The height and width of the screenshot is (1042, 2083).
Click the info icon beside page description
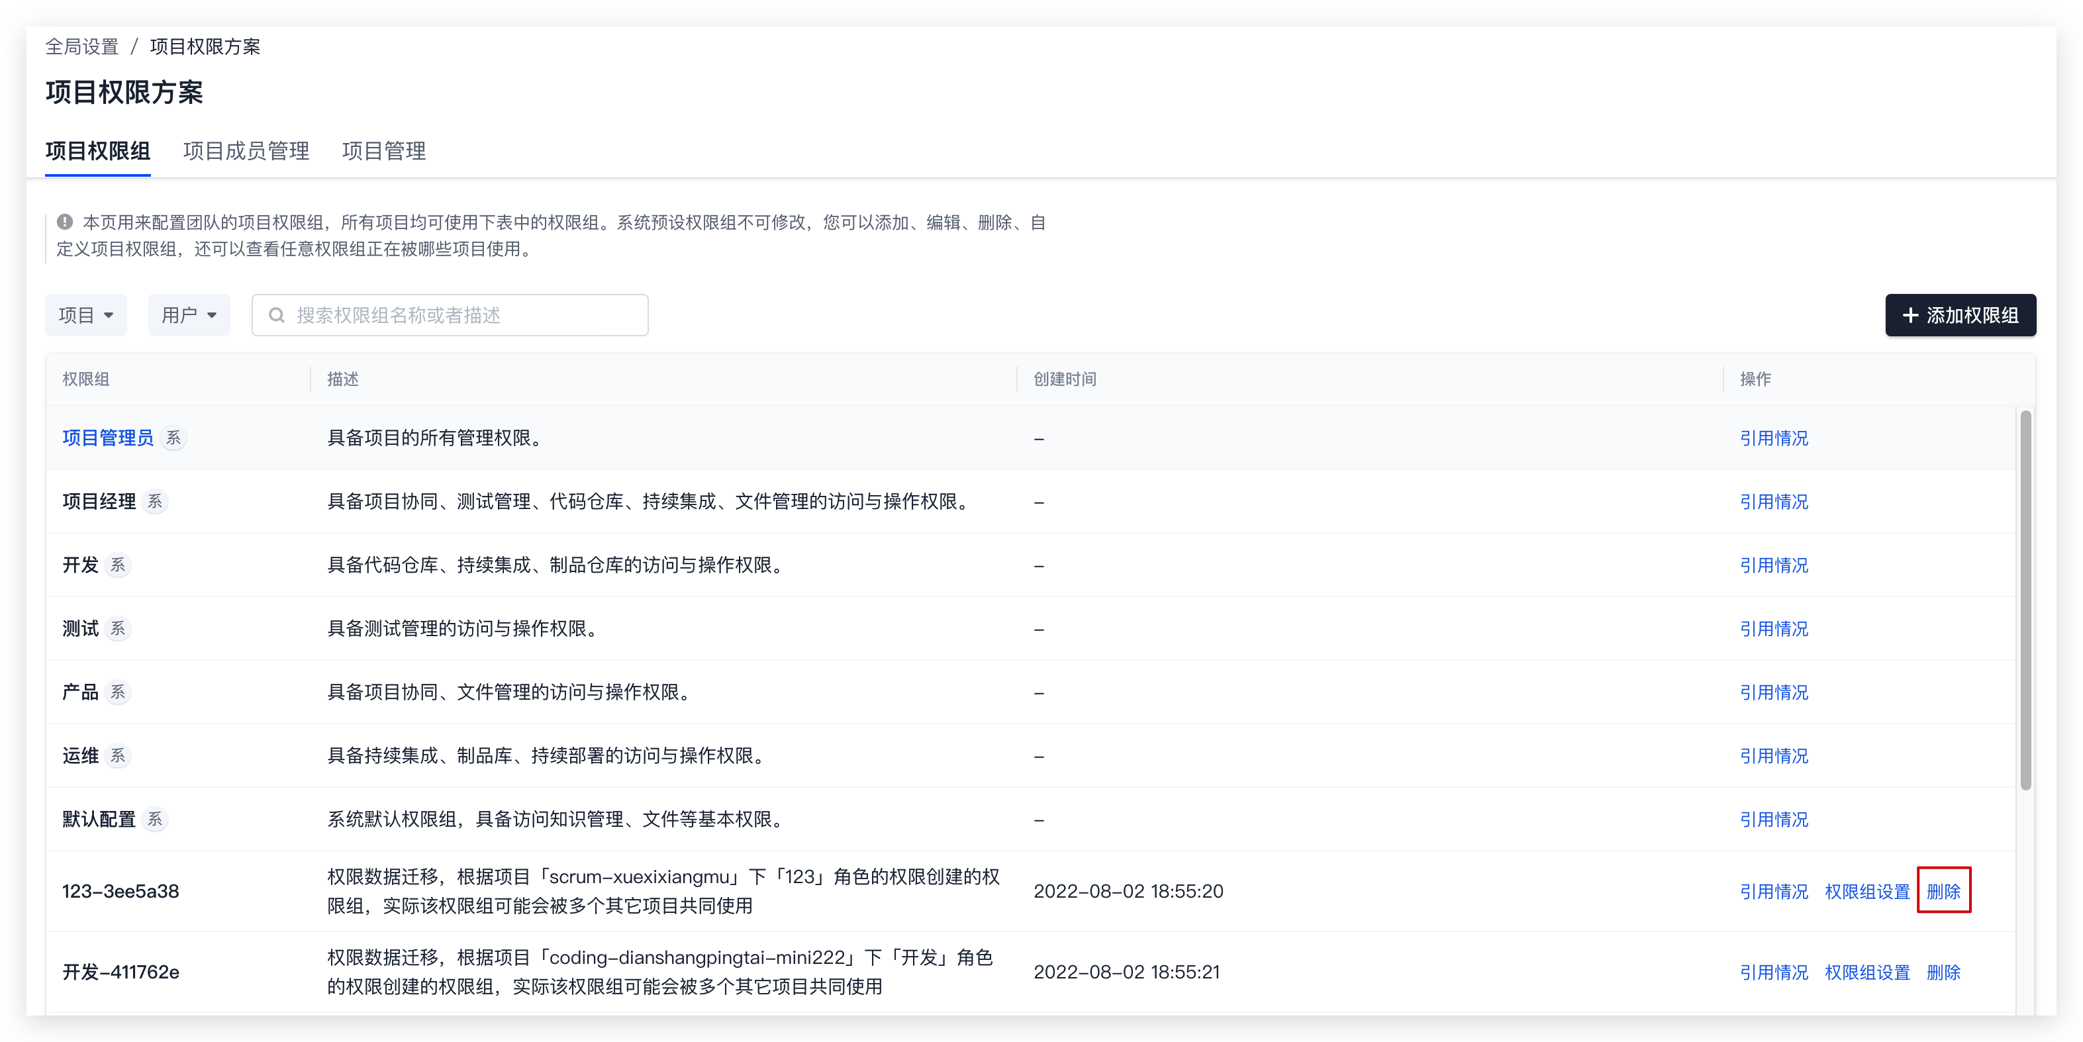click(x=65, y=222)
